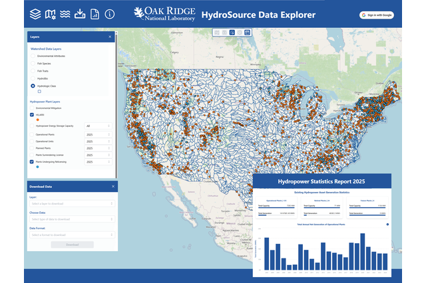
Task: Click the Layers panel vertical scrollbar
Action: (x=116, y=104)
